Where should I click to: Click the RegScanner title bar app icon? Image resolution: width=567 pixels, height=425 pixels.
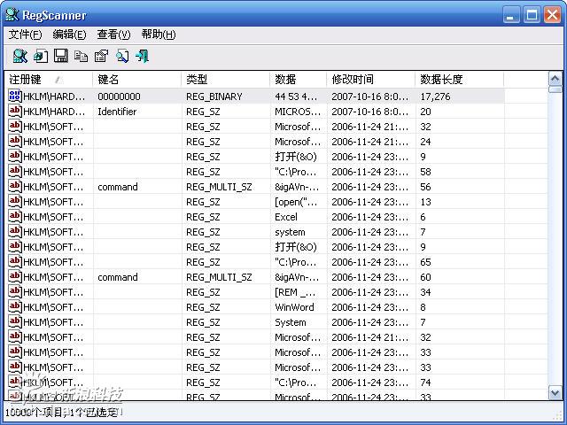(x=12, y=14)
